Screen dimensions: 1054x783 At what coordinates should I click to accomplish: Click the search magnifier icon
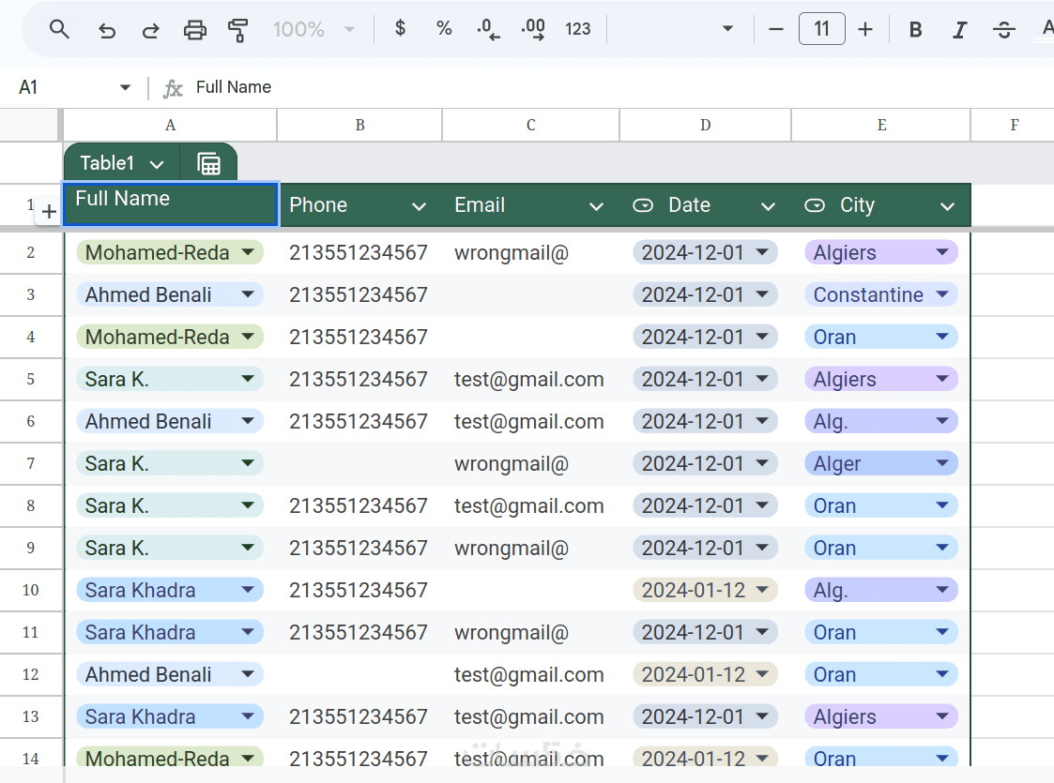(59, 29)
